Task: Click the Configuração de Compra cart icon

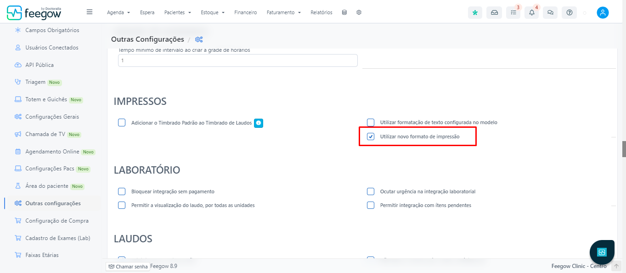Action: point(18,221)
